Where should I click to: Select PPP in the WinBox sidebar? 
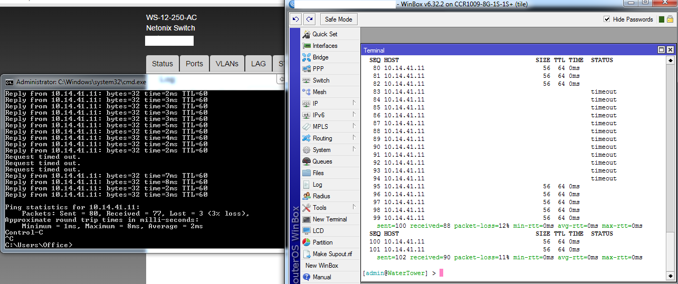[x=318, y=69]
